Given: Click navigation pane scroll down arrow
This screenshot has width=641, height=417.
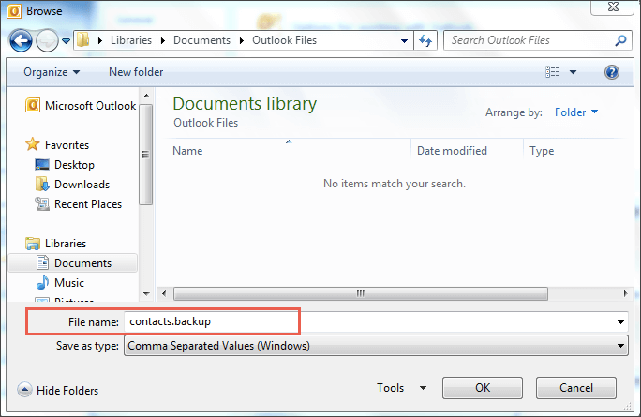Looking at the screenshot, I should 146,294.
